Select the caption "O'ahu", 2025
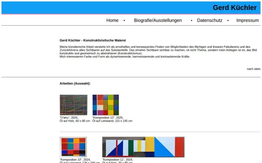Image resolution: width=262 pixels, height=163 pixels. [69, 118]
